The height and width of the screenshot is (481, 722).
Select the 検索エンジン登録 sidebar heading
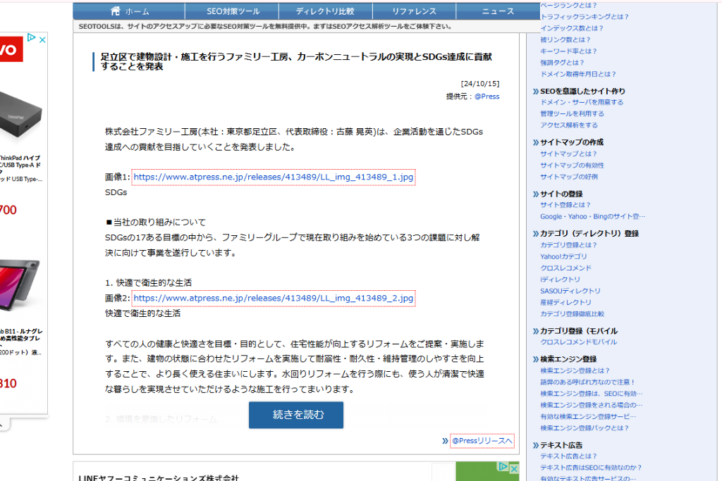[568, 358]
